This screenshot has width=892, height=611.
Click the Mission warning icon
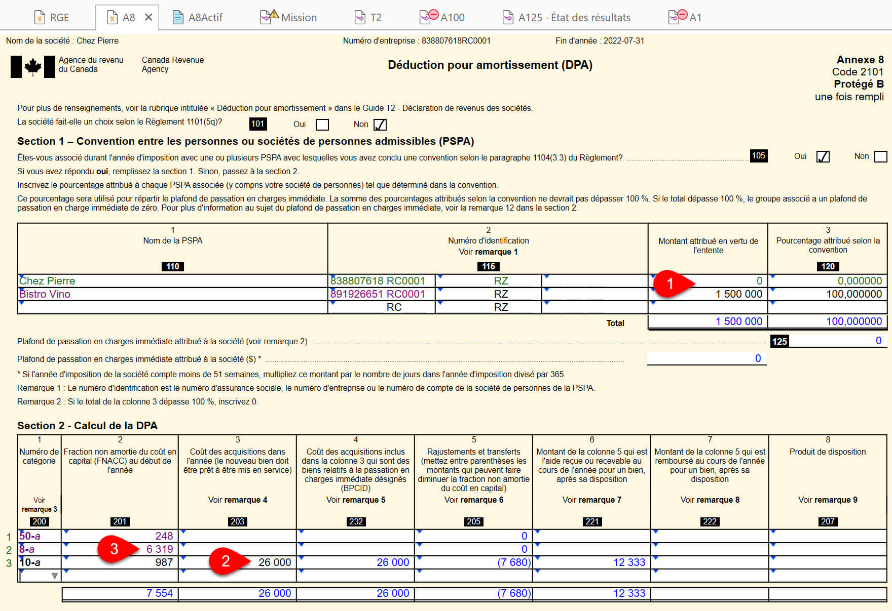[274, 14]
